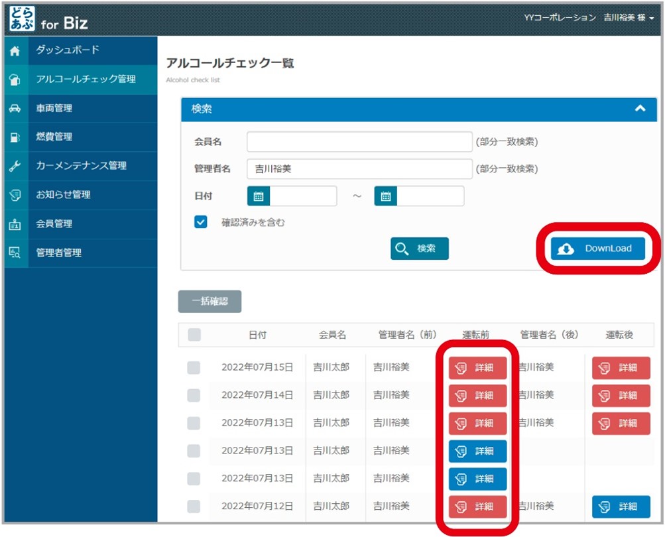This screenshot has width=665, height=537.
Task: Click inside the 会員名 input field
Action: coord(358,141)
